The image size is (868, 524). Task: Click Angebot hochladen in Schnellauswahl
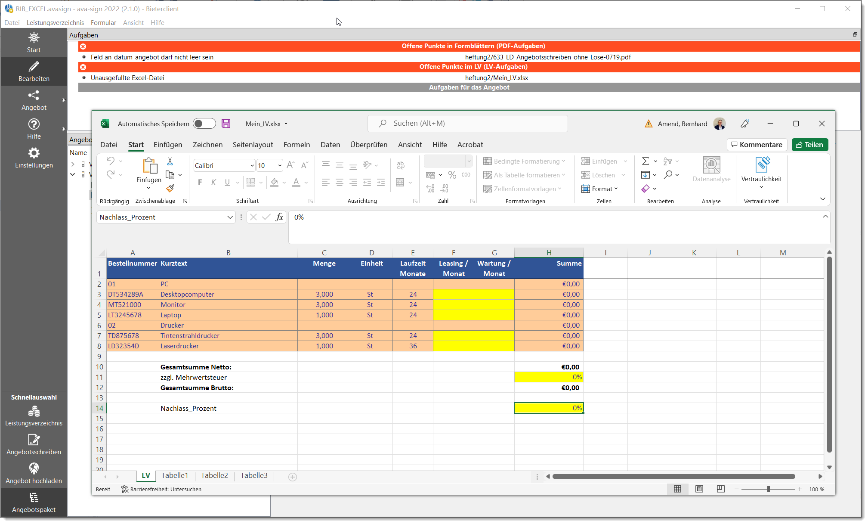(x=34, y=474)
